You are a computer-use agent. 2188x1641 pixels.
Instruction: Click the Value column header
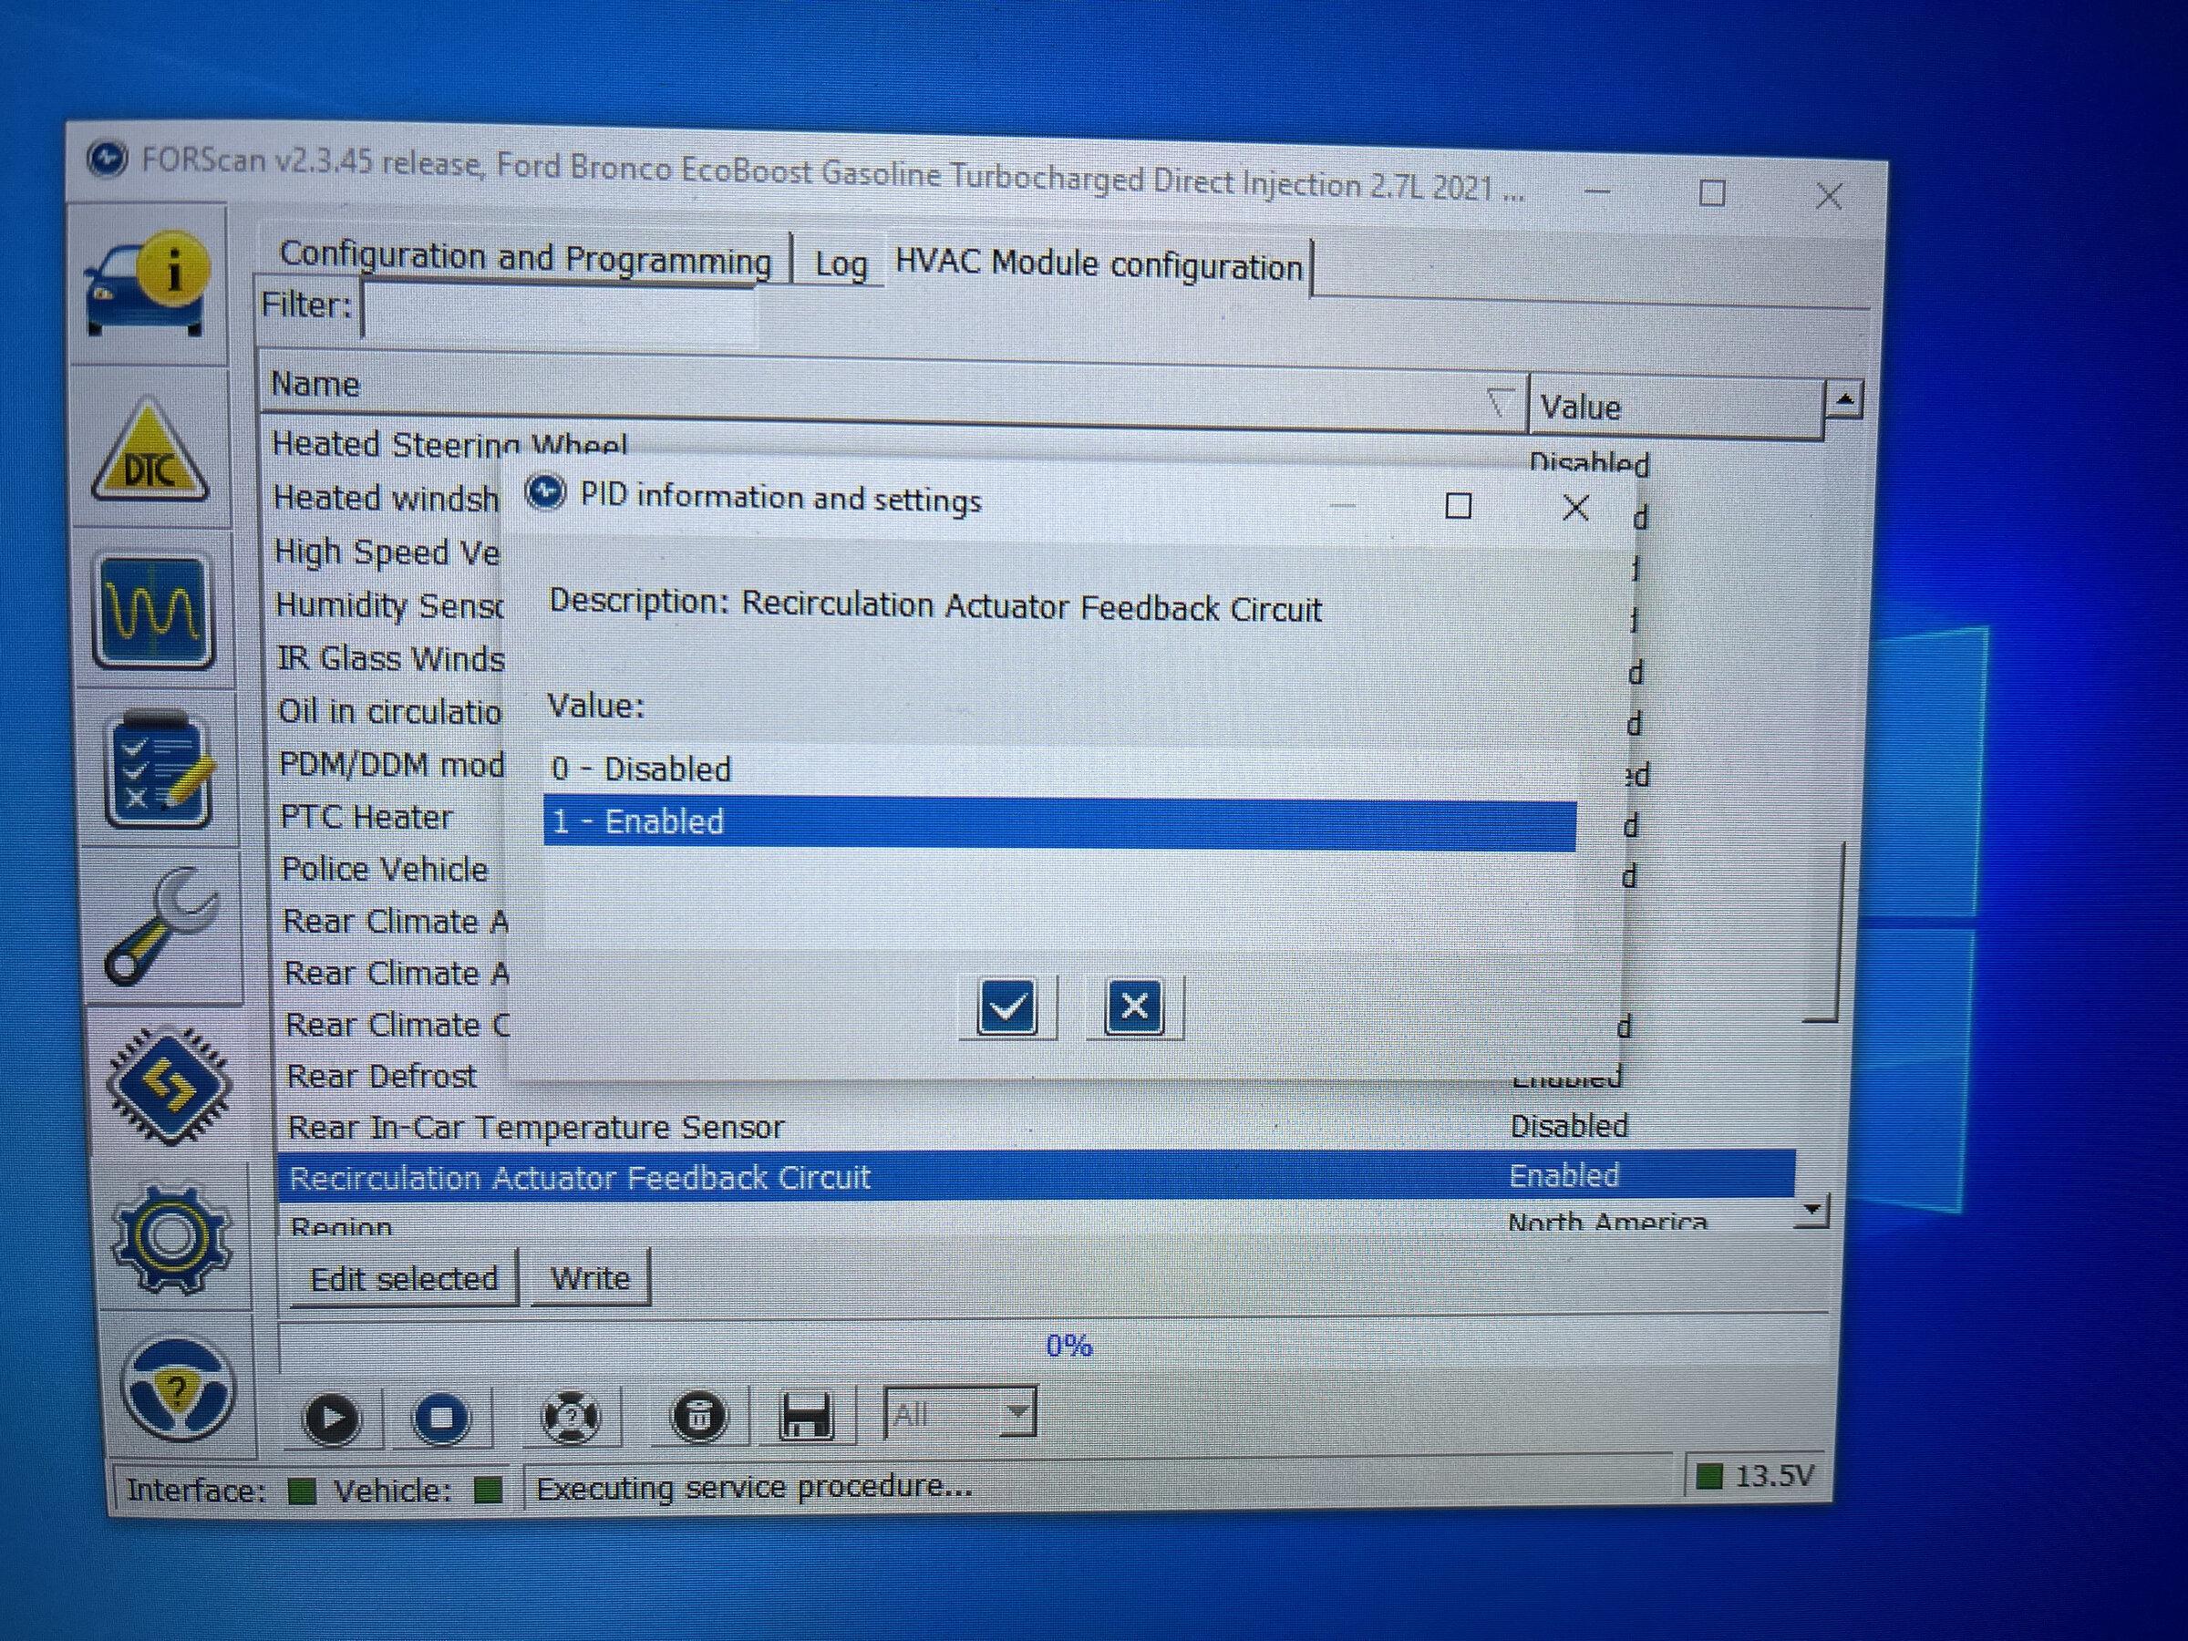coord(1676,406)
